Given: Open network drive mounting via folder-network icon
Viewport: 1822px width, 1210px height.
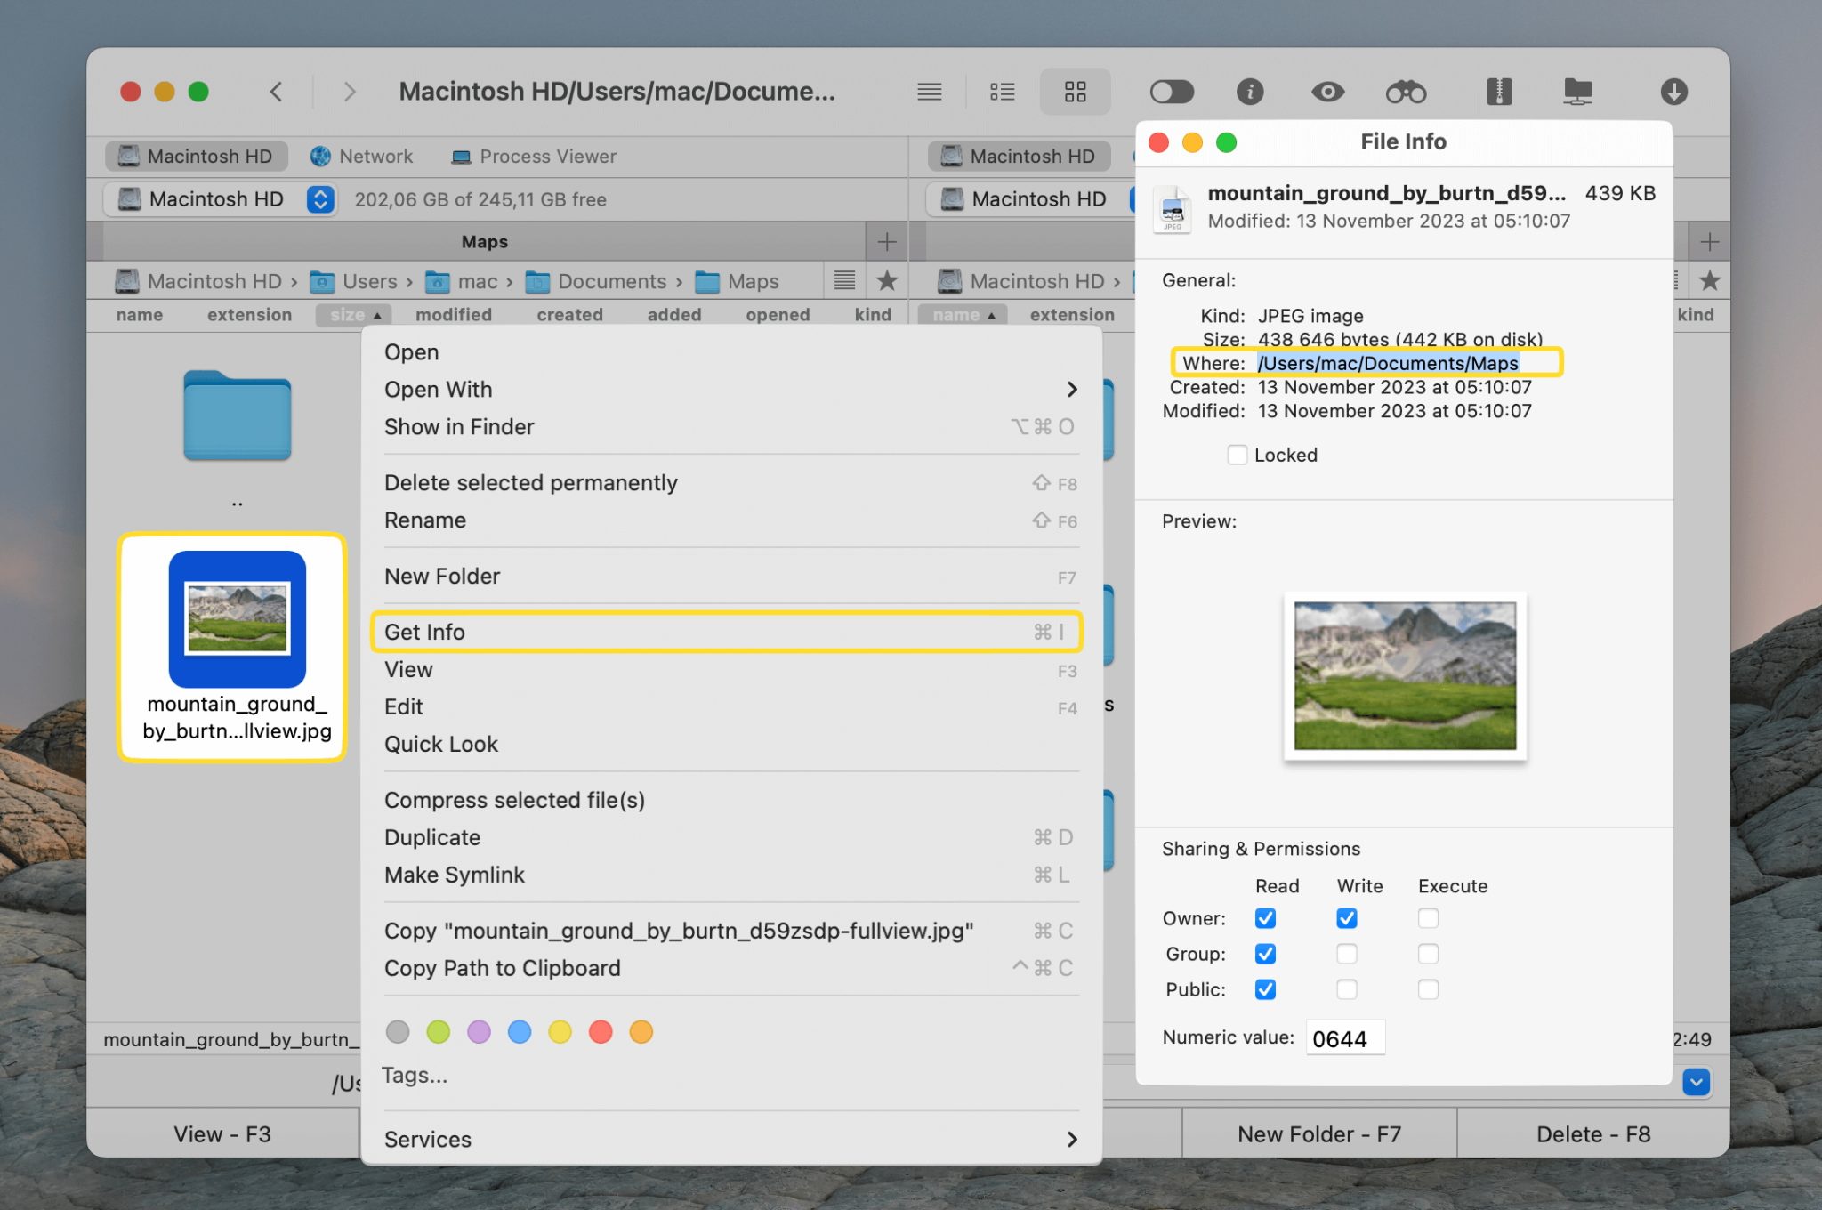Looking at the screenshot, I should coord(1579,91).
